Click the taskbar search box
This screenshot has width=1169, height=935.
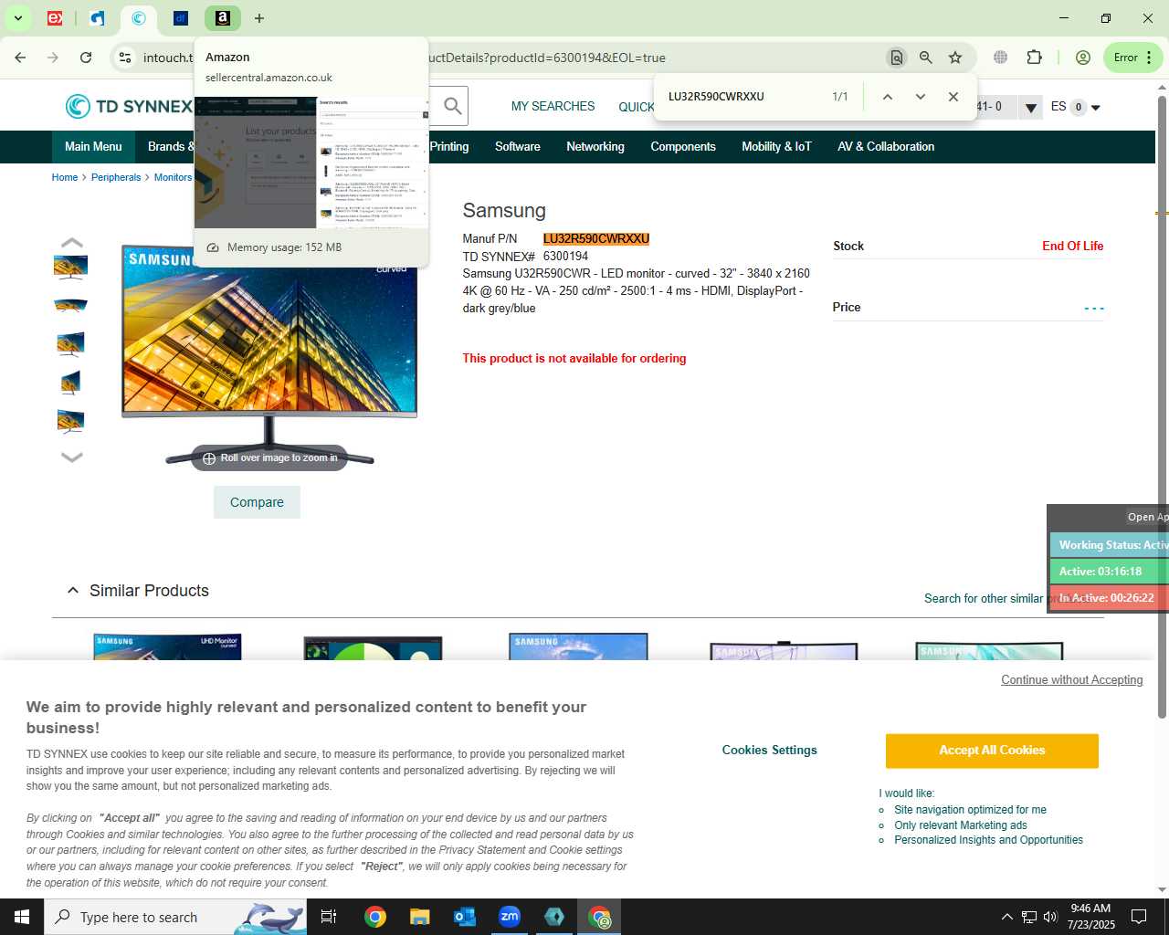click(175, 917)
